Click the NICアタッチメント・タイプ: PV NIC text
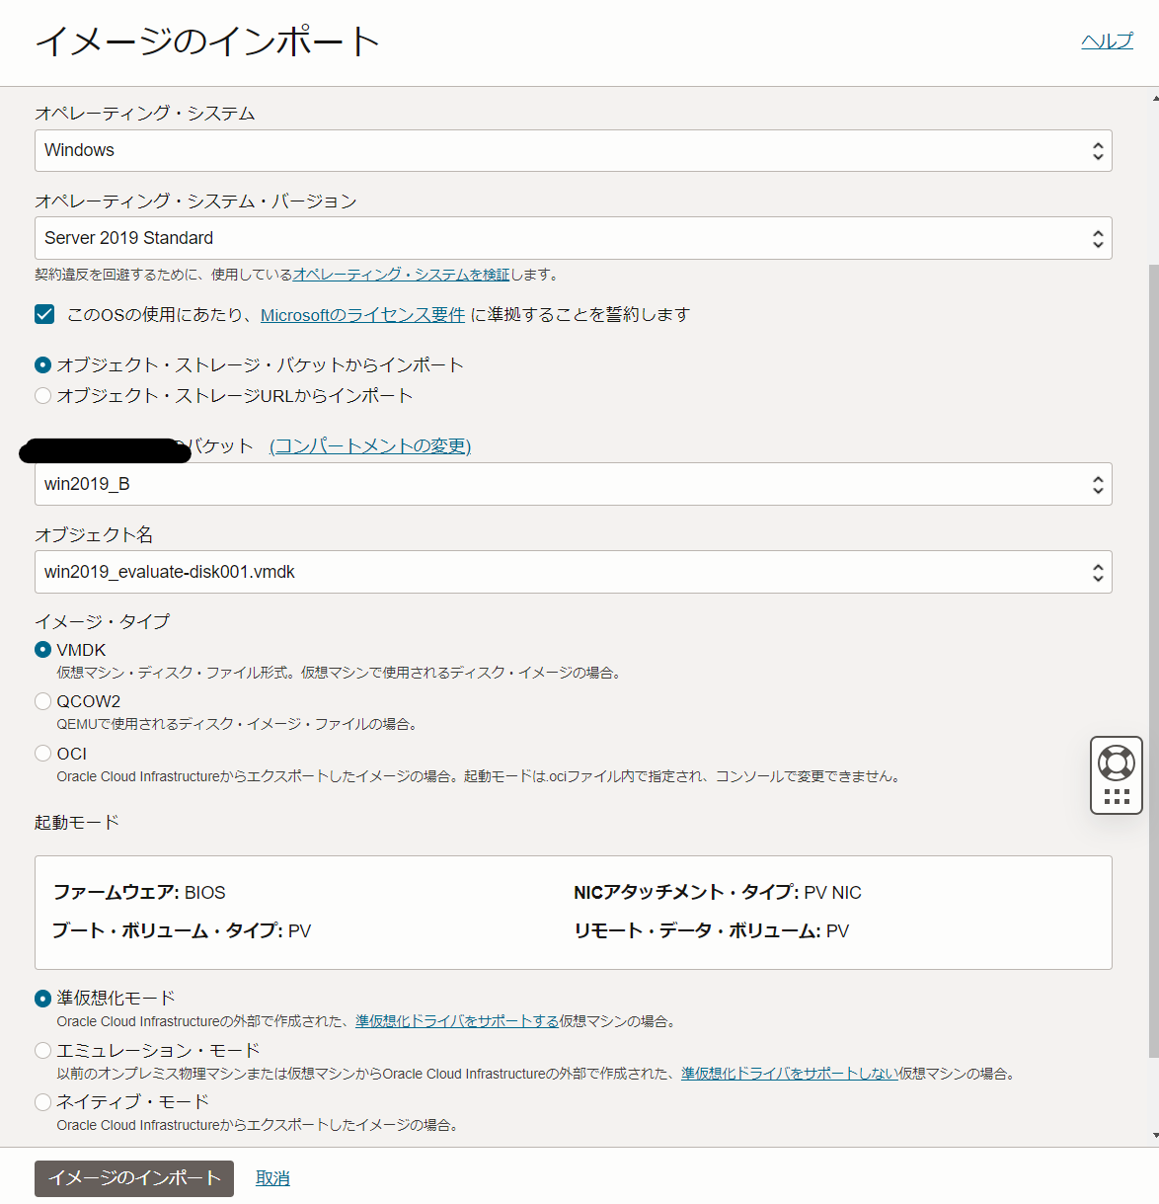The image size is (1159, 1204). 718,893
